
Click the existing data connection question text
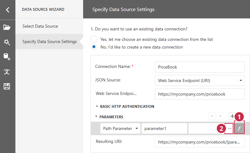click(139, 29)
